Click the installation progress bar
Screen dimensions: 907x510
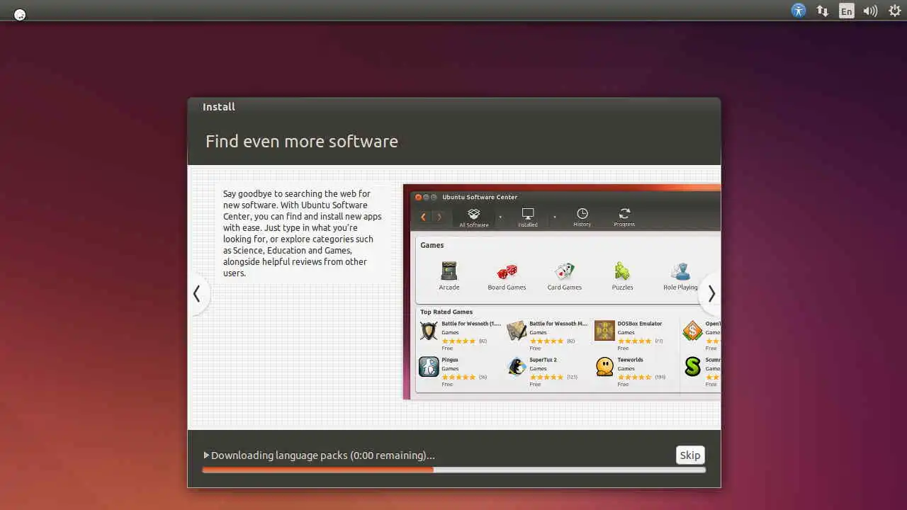pyautogui.click(x=453, y=470)
